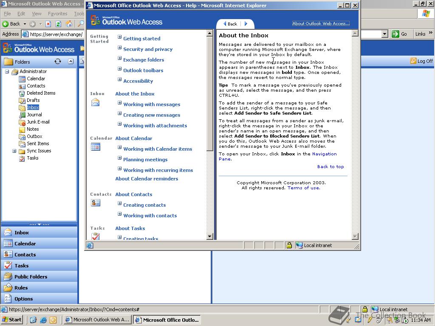This screenshot has height=326, width=435.
Task: Click the help window padlock status icon
Action: 289,245
